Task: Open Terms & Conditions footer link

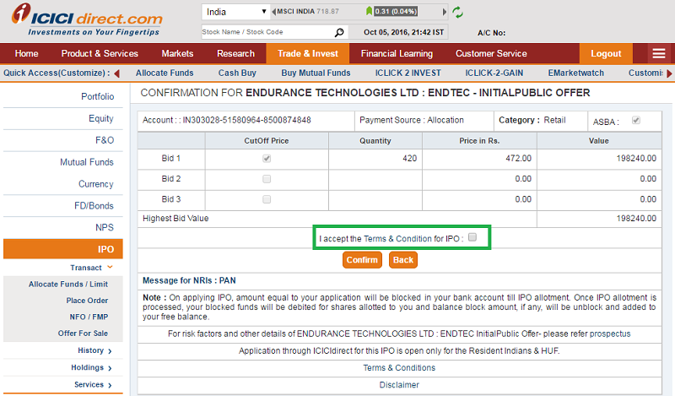Action: [399, 368]
